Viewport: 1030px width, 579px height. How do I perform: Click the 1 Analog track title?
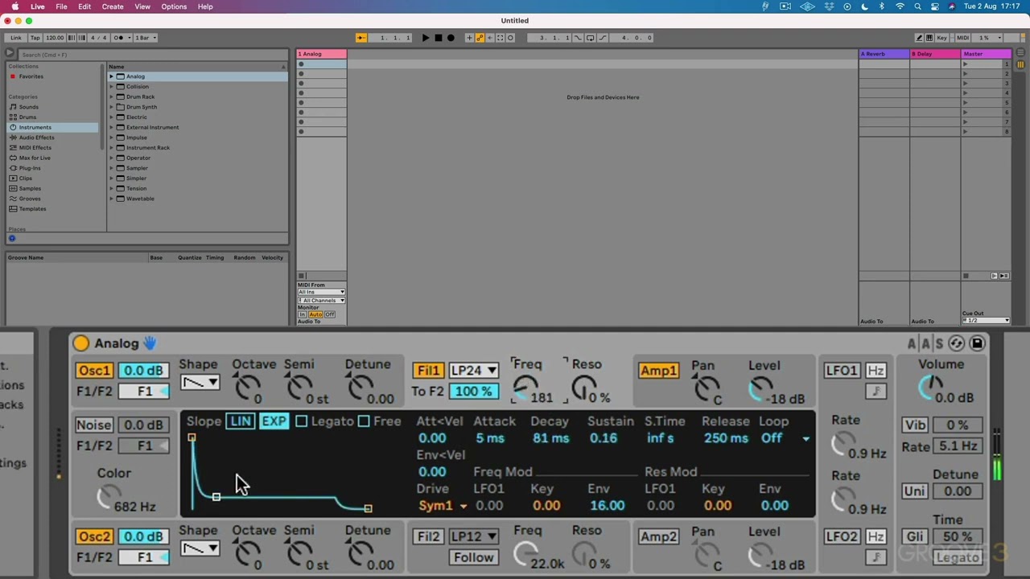[322, 54]
